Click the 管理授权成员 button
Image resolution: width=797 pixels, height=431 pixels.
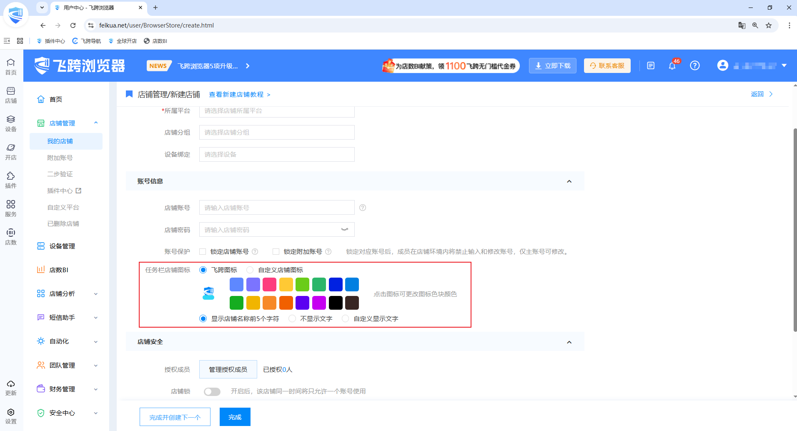click(x=228, y=370)
